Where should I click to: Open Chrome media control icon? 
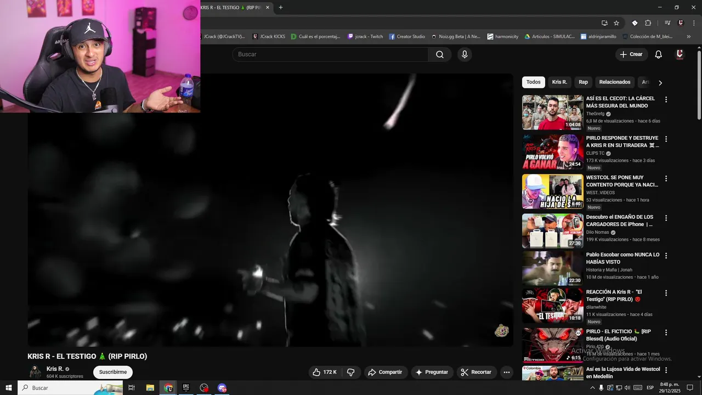(x=667, y=23)
